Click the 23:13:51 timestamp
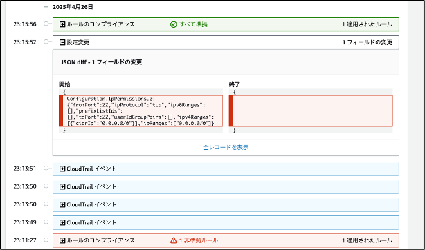This screenshot has height=250, width=425. click(x=25, y=169)
